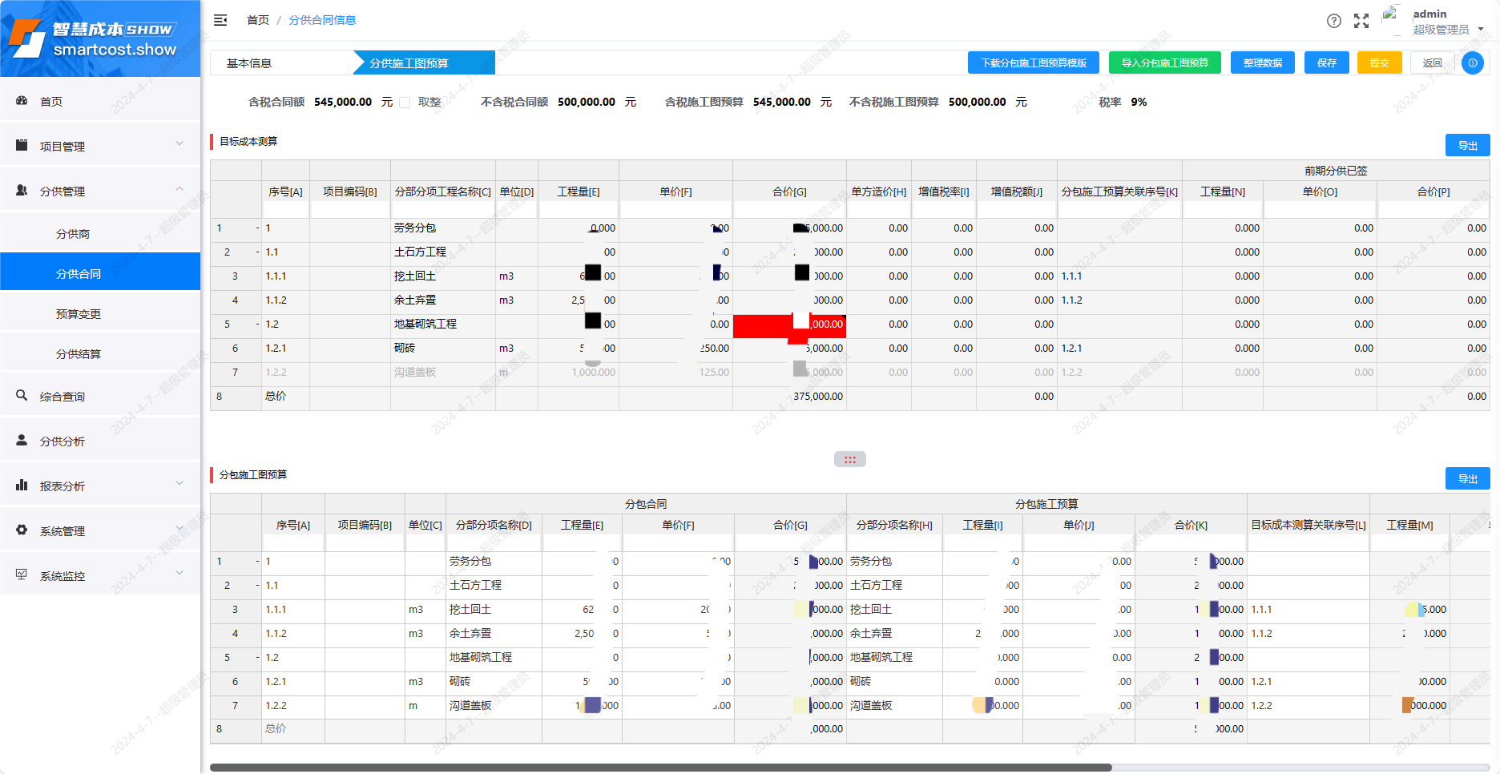Viewport: 1500px width, 774px height.
Task: Click the orange 提交 button
Action: pos(1379,62)
